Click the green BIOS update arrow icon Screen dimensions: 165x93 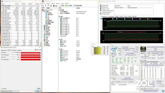66,5
